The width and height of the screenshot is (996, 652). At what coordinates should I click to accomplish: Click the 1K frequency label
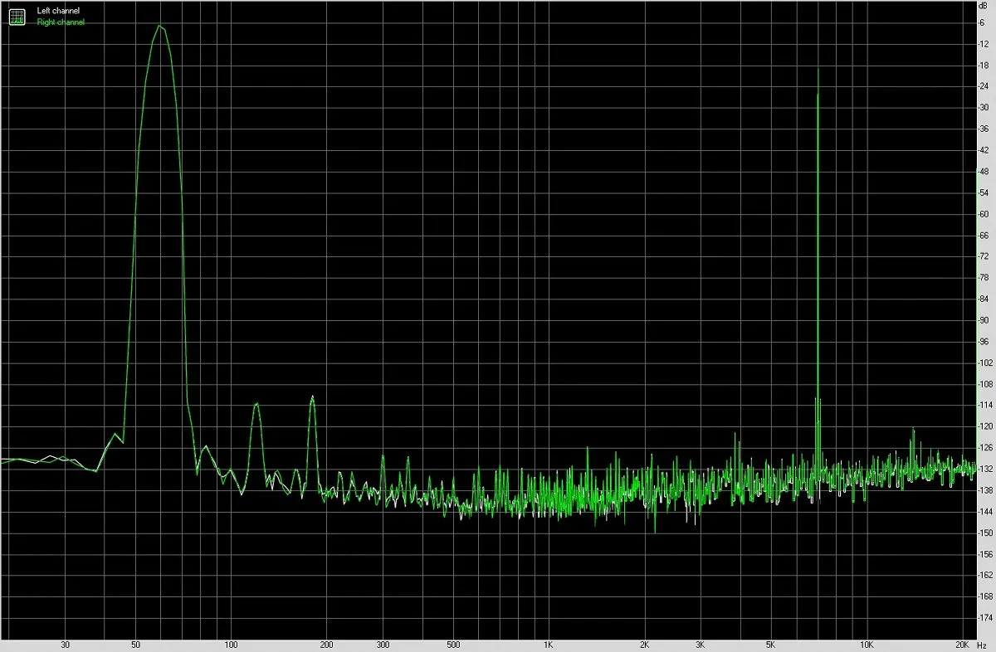[x=549, y=645]
